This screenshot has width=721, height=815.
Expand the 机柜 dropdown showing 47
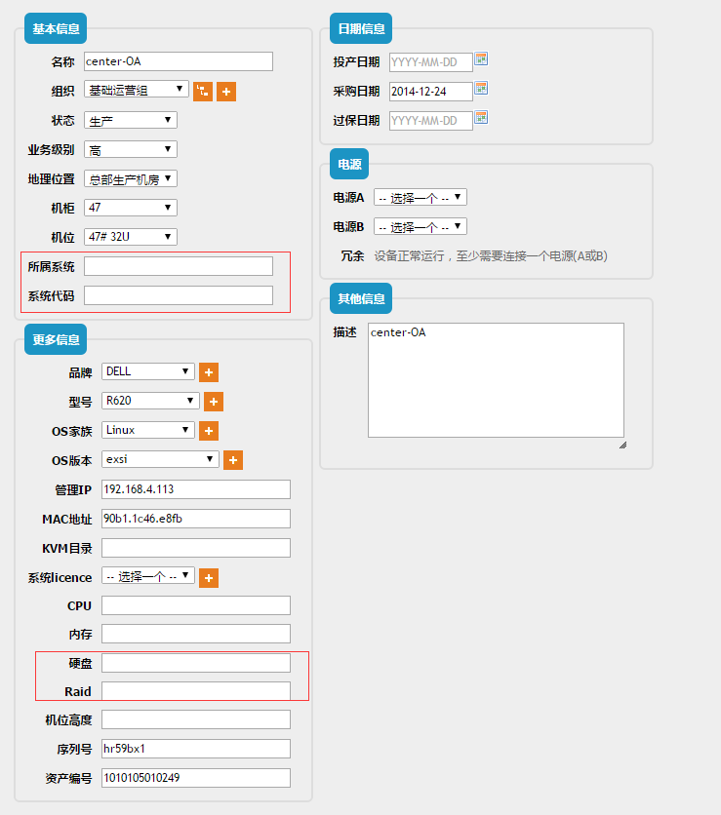coord(131,208)
